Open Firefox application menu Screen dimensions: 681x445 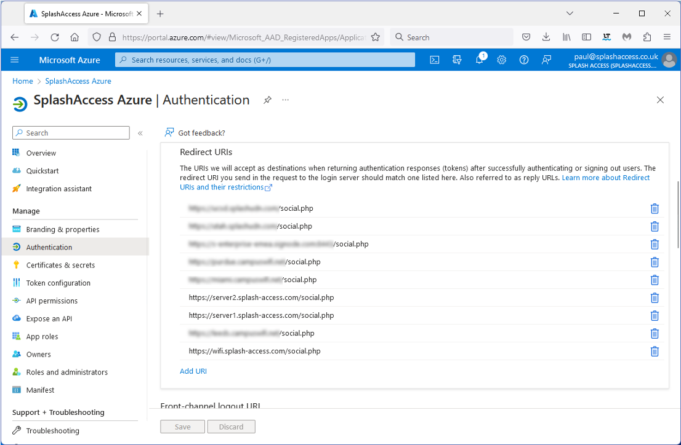(667, 37)
